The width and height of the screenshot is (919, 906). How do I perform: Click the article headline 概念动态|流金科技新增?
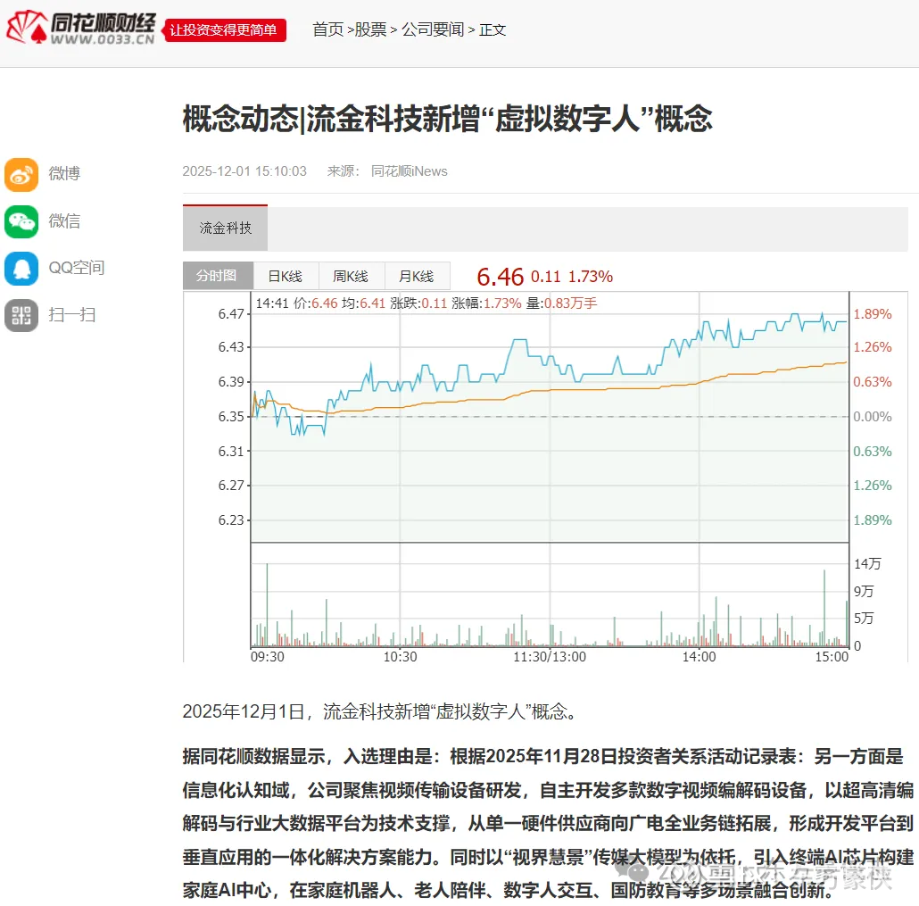(447, 119)
